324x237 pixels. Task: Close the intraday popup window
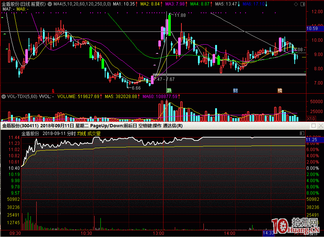click(320, 125)
